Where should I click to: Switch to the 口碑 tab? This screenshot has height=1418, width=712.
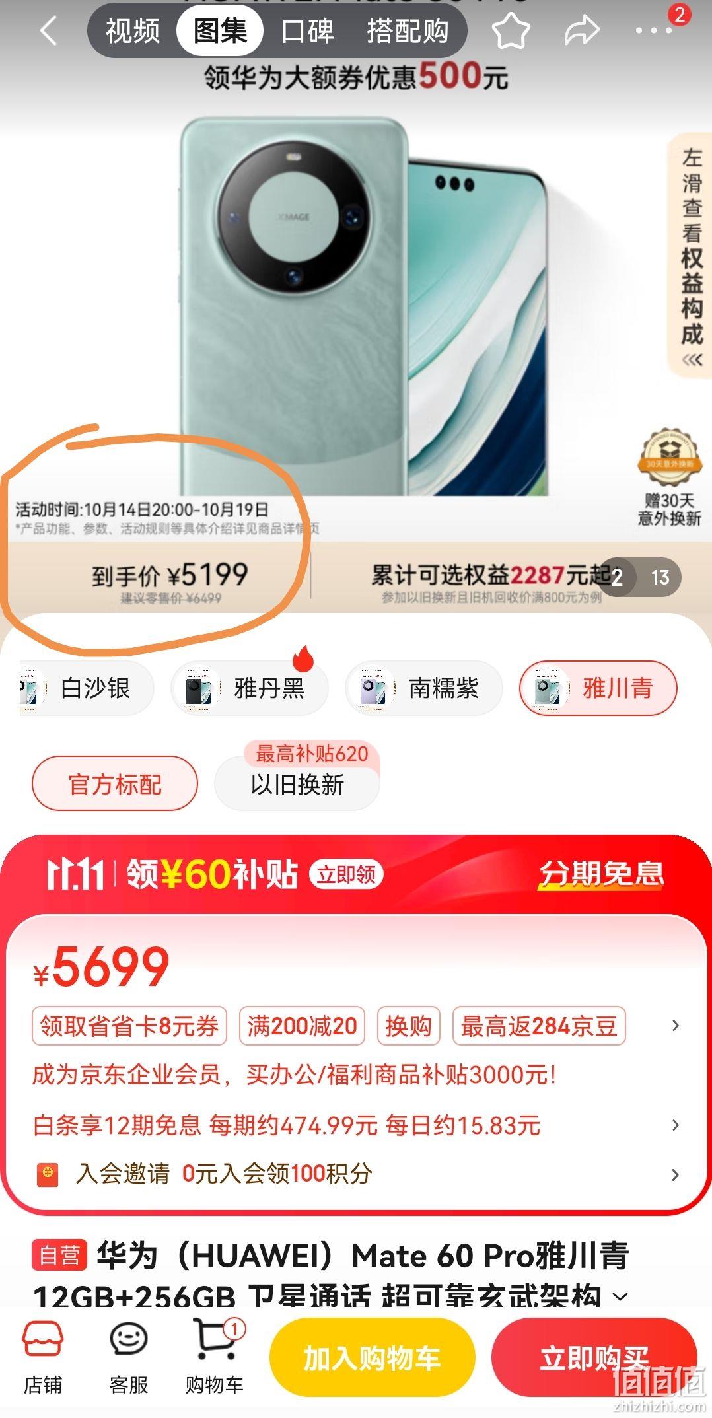(307, 31)
